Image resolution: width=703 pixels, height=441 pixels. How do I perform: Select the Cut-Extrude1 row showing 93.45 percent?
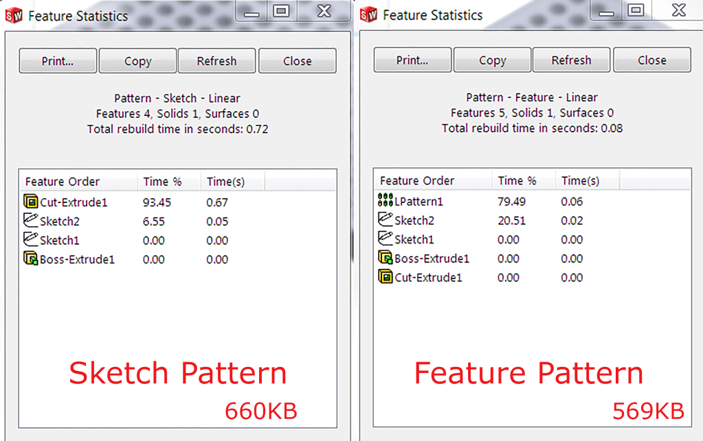click(103, 201)
